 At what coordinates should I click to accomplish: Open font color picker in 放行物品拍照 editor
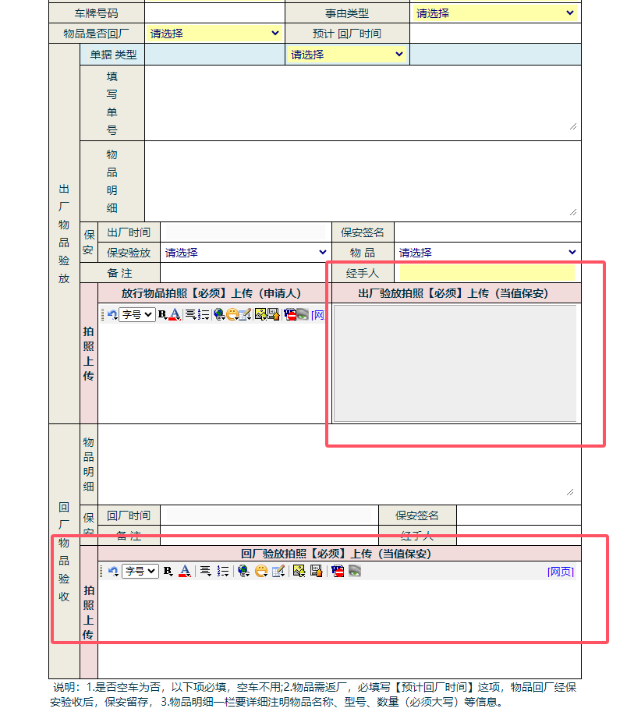(175, 314)
